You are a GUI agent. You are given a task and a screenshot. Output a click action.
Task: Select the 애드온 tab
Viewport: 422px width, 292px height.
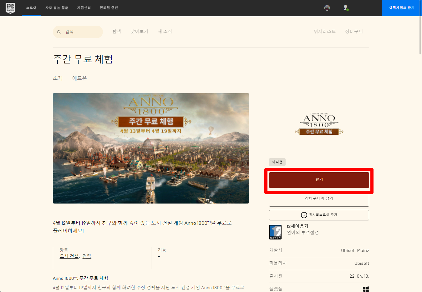point(79,78)
